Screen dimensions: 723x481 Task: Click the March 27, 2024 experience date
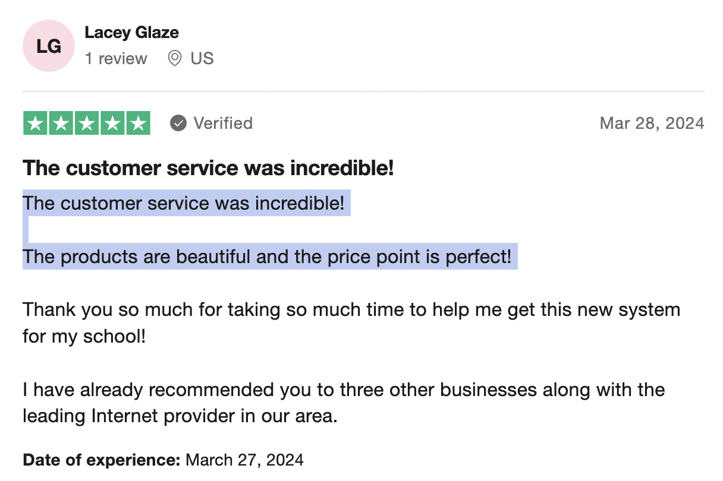tap(245, 460)
